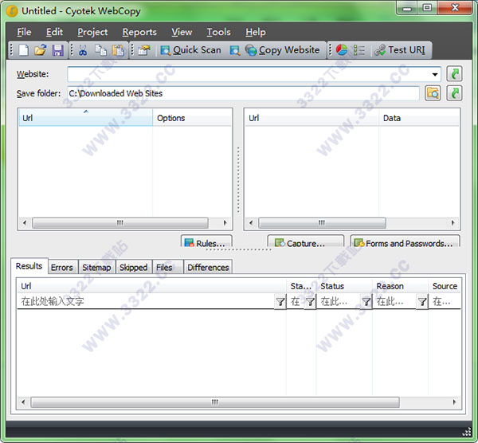The image size is (478, 443).
Task: Switch to the Sitemap tab
Action: [x=96, y=268]
